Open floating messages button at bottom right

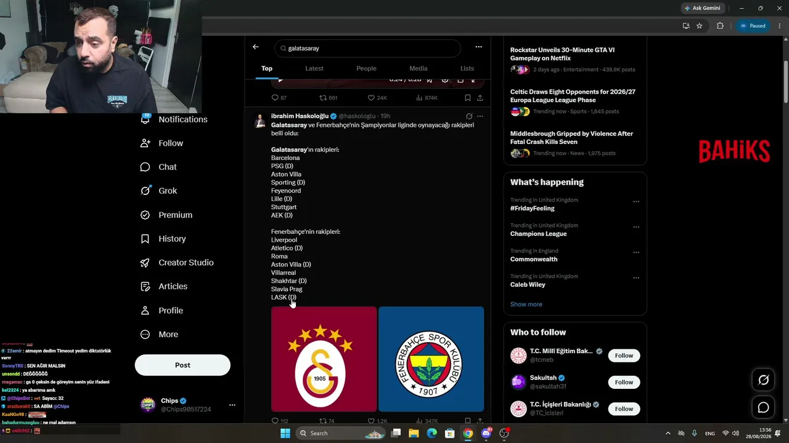click(x=763, y=407)
